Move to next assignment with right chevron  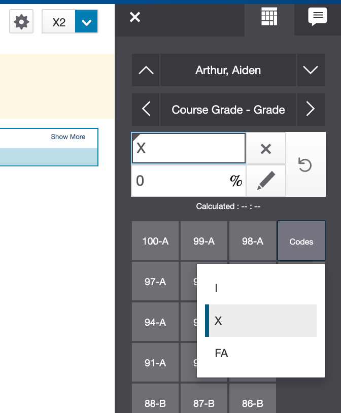click(x=310, y=109)
